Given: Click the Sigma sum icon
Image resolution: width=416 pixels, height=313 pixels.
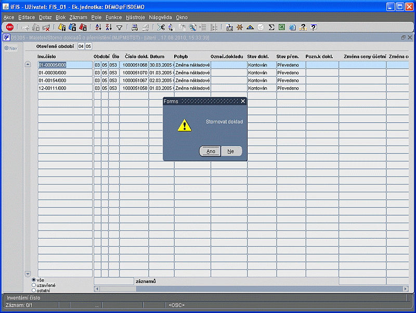Looking at the screenshot, I should coord(271,27).
